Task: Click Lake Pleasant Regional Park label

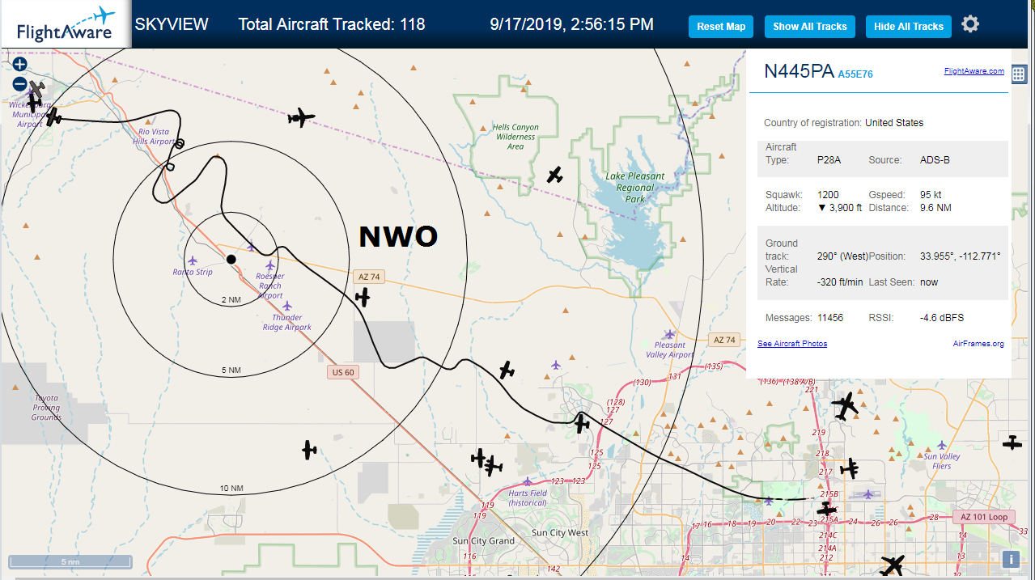Action: 635,187
